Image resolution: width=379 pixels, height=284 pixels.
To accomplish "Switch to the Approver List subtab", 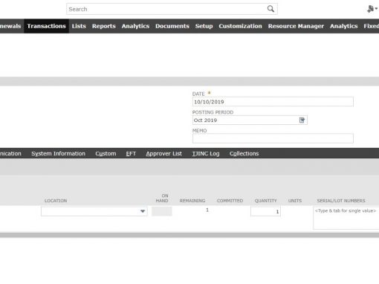I will coord(163,154).
